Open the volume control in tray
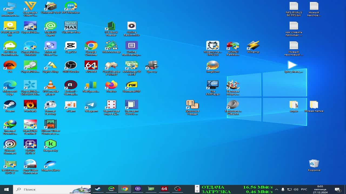Image resolution: width=346 pixels, height=194 pixels. tap(296, 189)
